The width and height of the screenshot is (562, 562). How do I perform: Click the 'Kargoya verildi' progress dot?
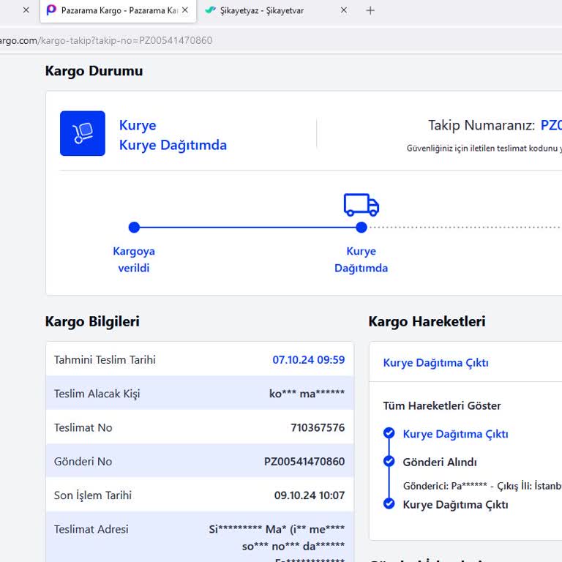(x=134, y=228)
